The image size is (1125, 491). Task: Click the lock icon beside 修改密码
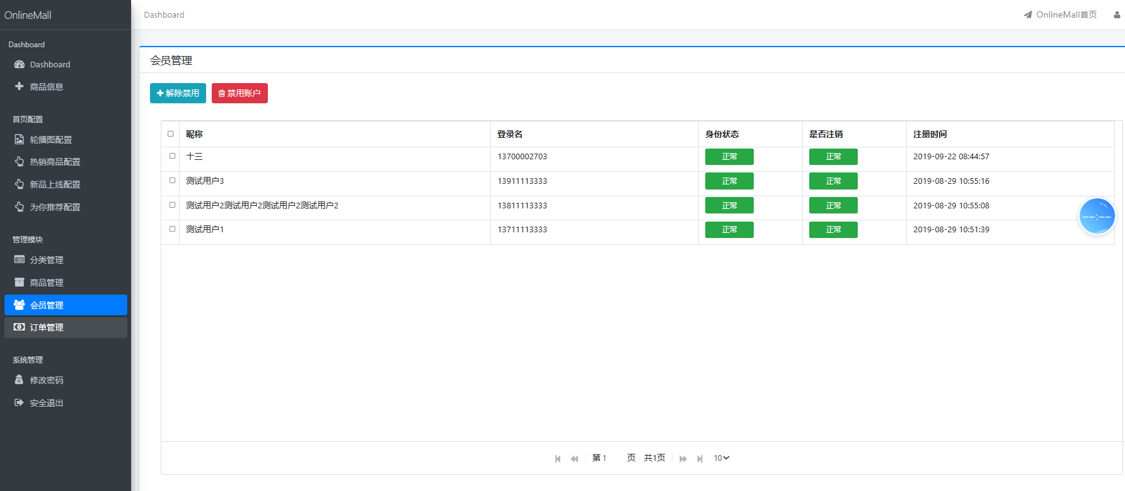tap(20, 380)
